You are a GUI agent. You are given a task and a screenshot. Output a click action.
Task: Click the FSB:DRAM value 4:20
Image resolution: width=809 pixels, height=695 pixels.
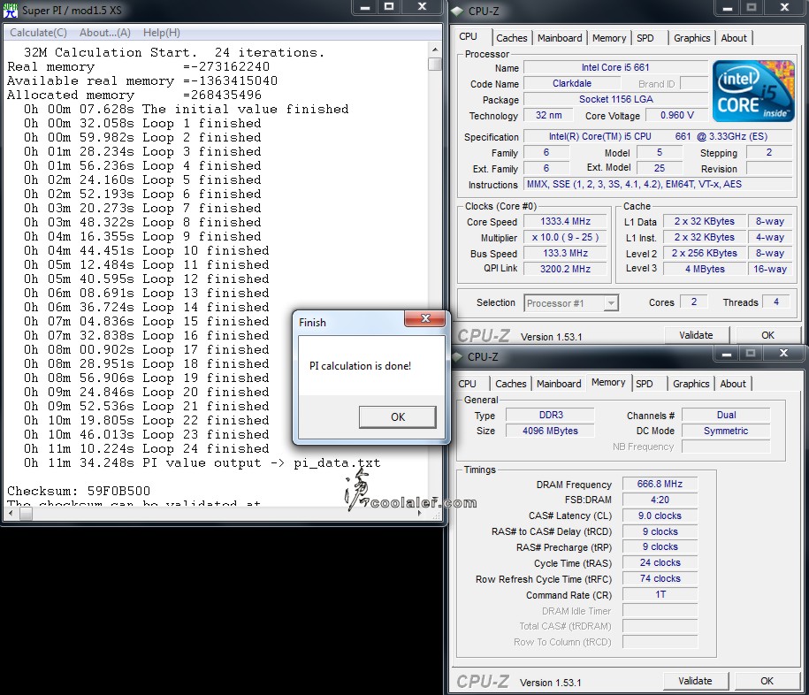[660, 500]
